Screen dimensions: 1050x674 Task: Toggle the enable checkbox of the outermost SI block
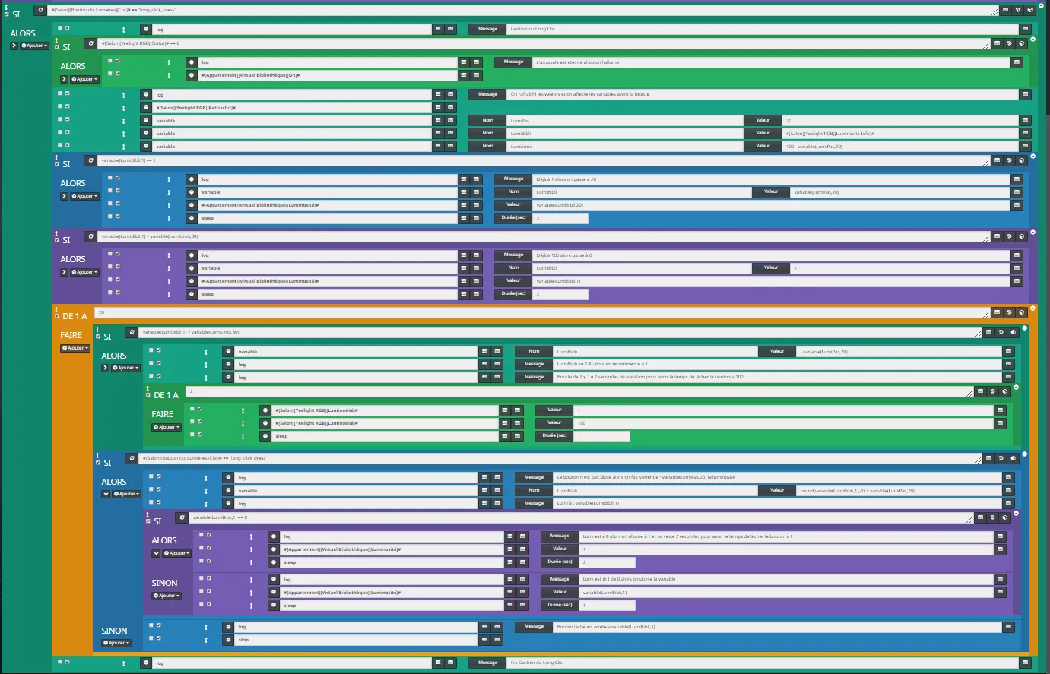[7, 14]
